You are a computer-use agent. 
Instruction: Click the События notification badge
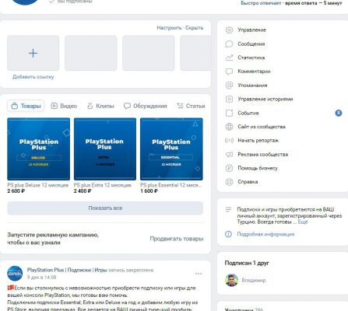coord(339,113)
